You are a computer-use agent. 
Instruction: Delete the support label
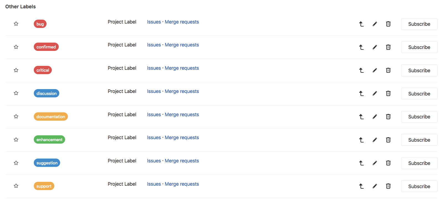[x=388, y=186]
